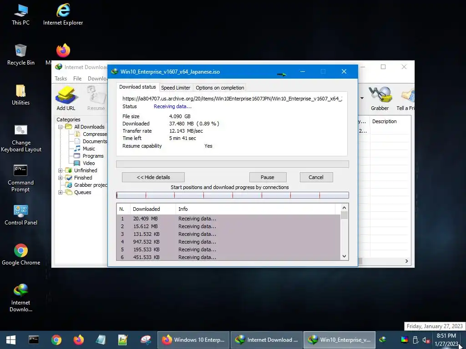Select Win10_Enterprise_v... taskbar button
Viewport: 466px width, 349px height.
[339, 340]
